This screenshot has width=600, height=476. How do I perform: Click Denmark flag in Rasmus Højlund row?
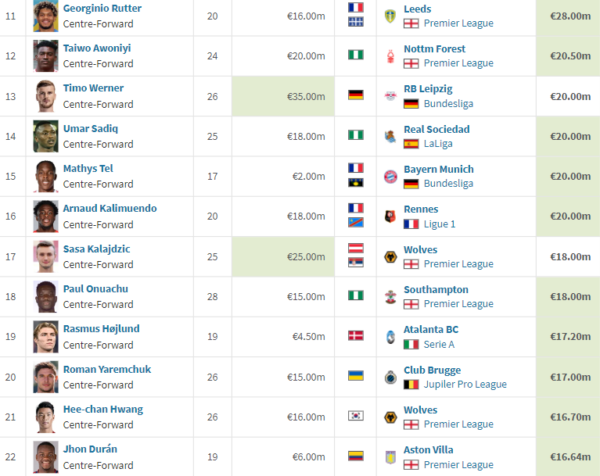(x=356, y=335)
